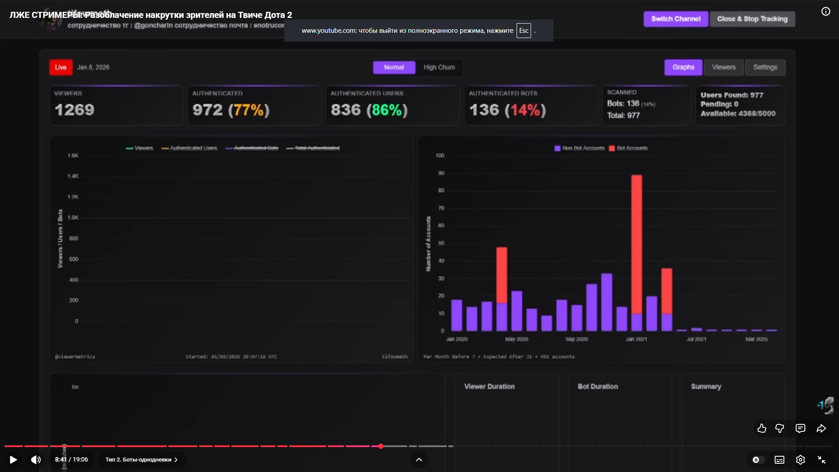Switch to High Churn mode

[439, 67]
